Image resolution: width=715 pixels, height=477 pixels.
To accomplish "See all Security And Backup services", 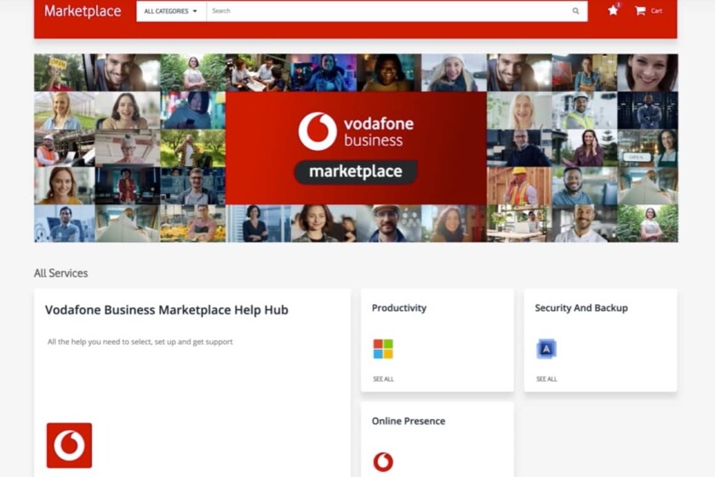I will 546,379.
